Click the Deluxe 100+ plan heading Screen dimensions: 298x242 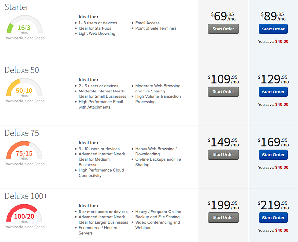[26, 196]
